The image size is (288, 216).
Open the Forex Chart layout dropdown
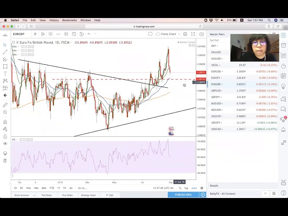[170, 34]
